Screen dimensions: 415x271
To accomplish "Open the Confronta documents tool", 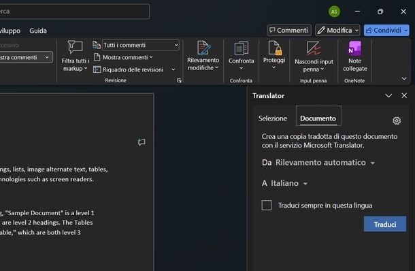I will [x=241, y=56].
